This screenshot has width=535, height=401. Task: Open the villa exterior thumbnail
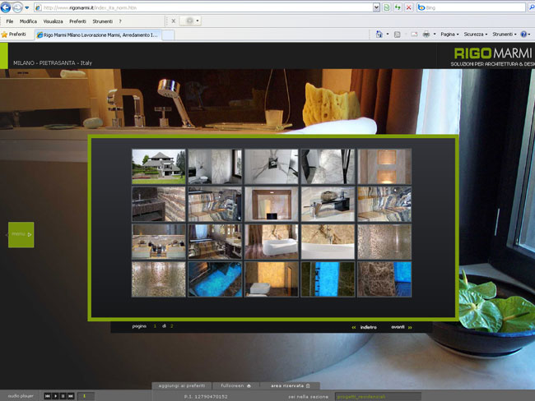point(159,167)
